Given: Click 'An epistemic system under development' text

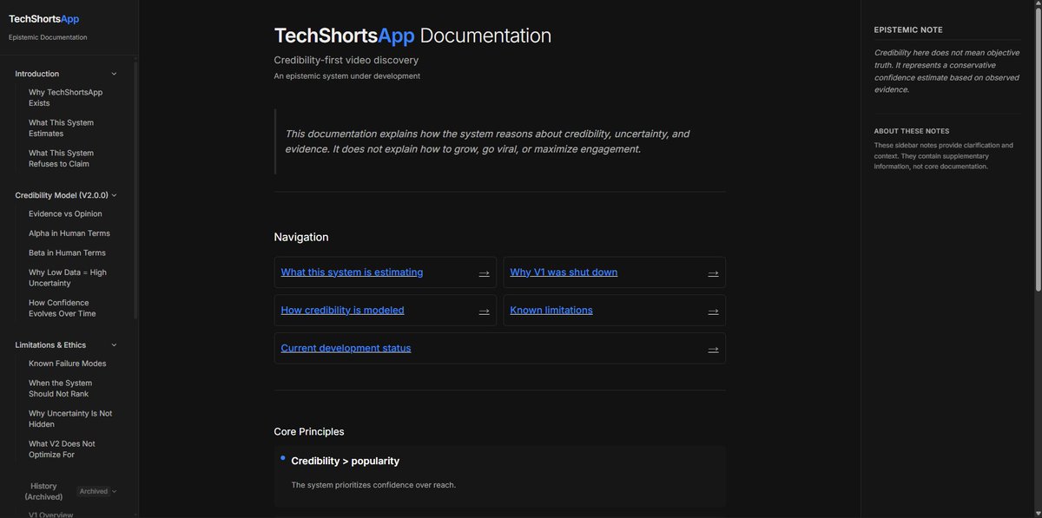Looking at the screenshot, I should tap(347, 76).
